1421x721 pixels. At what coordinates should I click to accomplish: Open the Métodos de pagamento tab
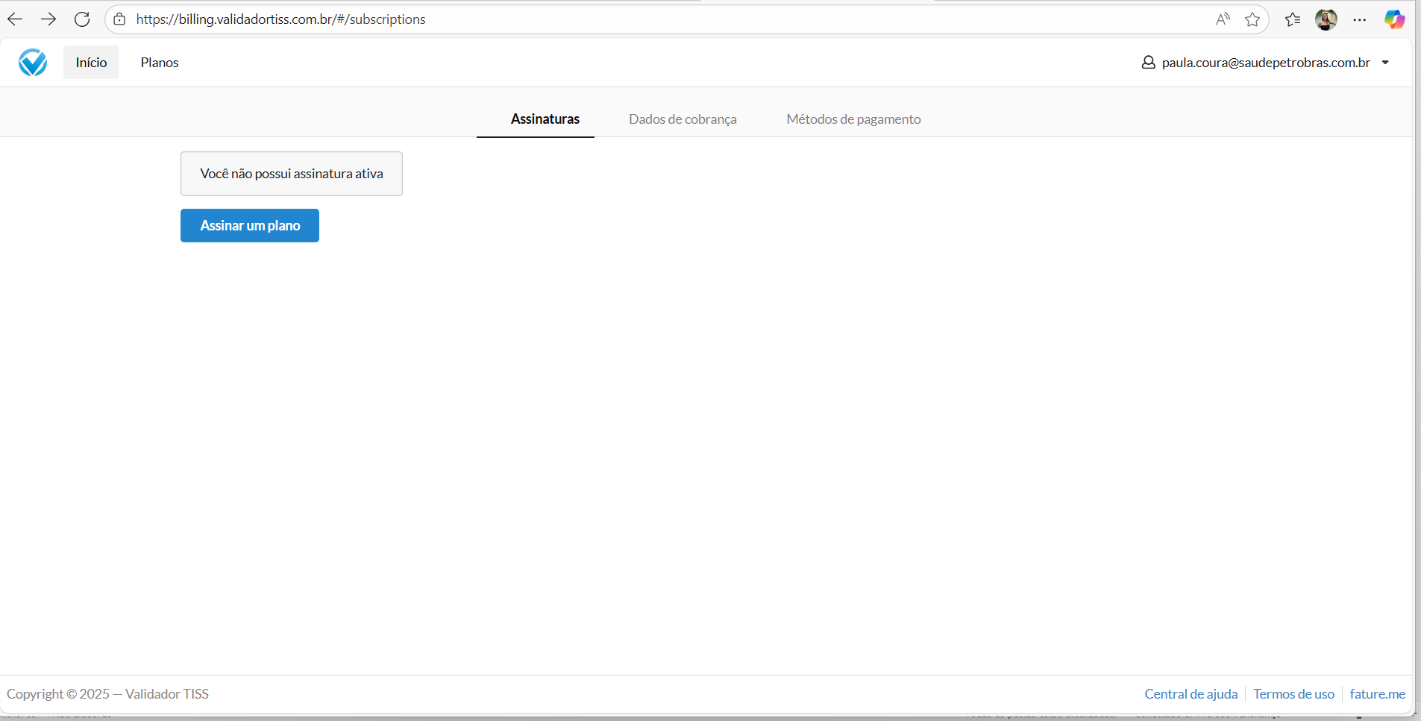853,119
